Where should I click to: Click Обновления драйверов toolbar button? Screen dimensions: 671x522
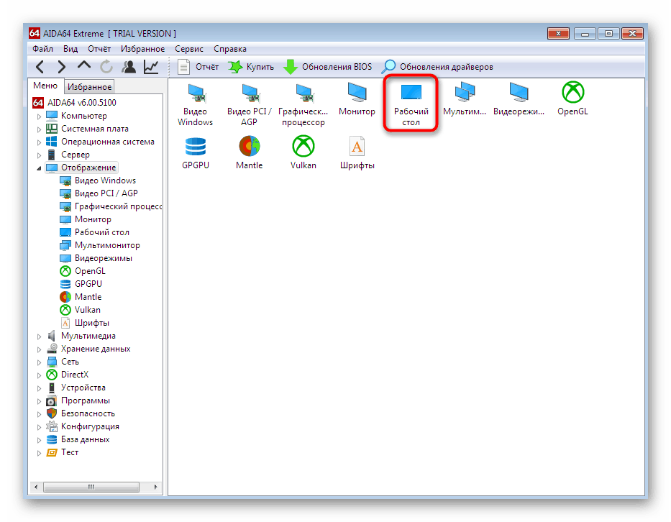[x=437, y=67]
